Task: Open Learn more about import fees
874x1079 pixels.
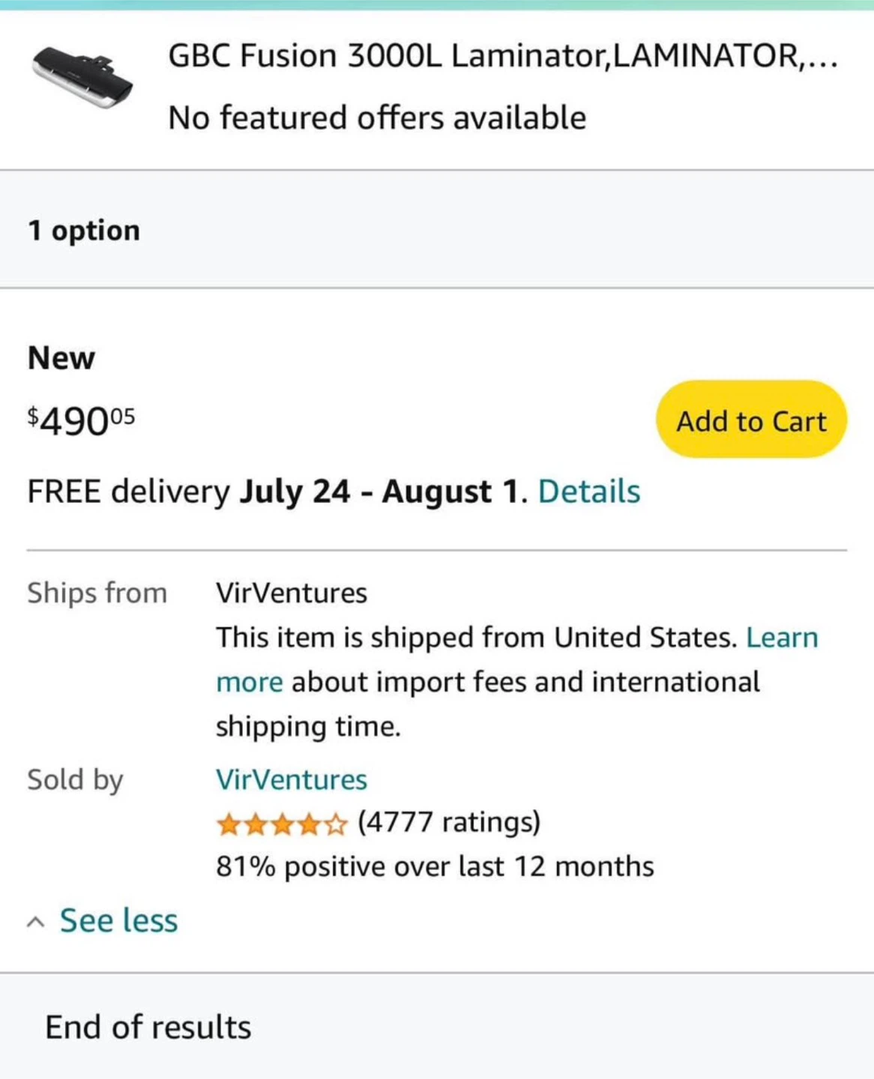Action: tap(782, 638)
